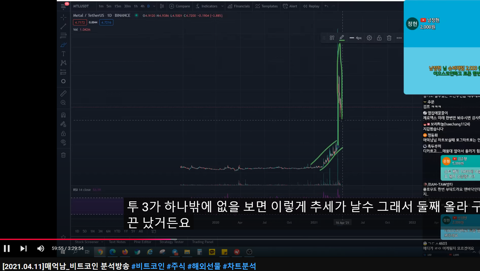Select the brush drawing tool

click(x=63, y=45)
